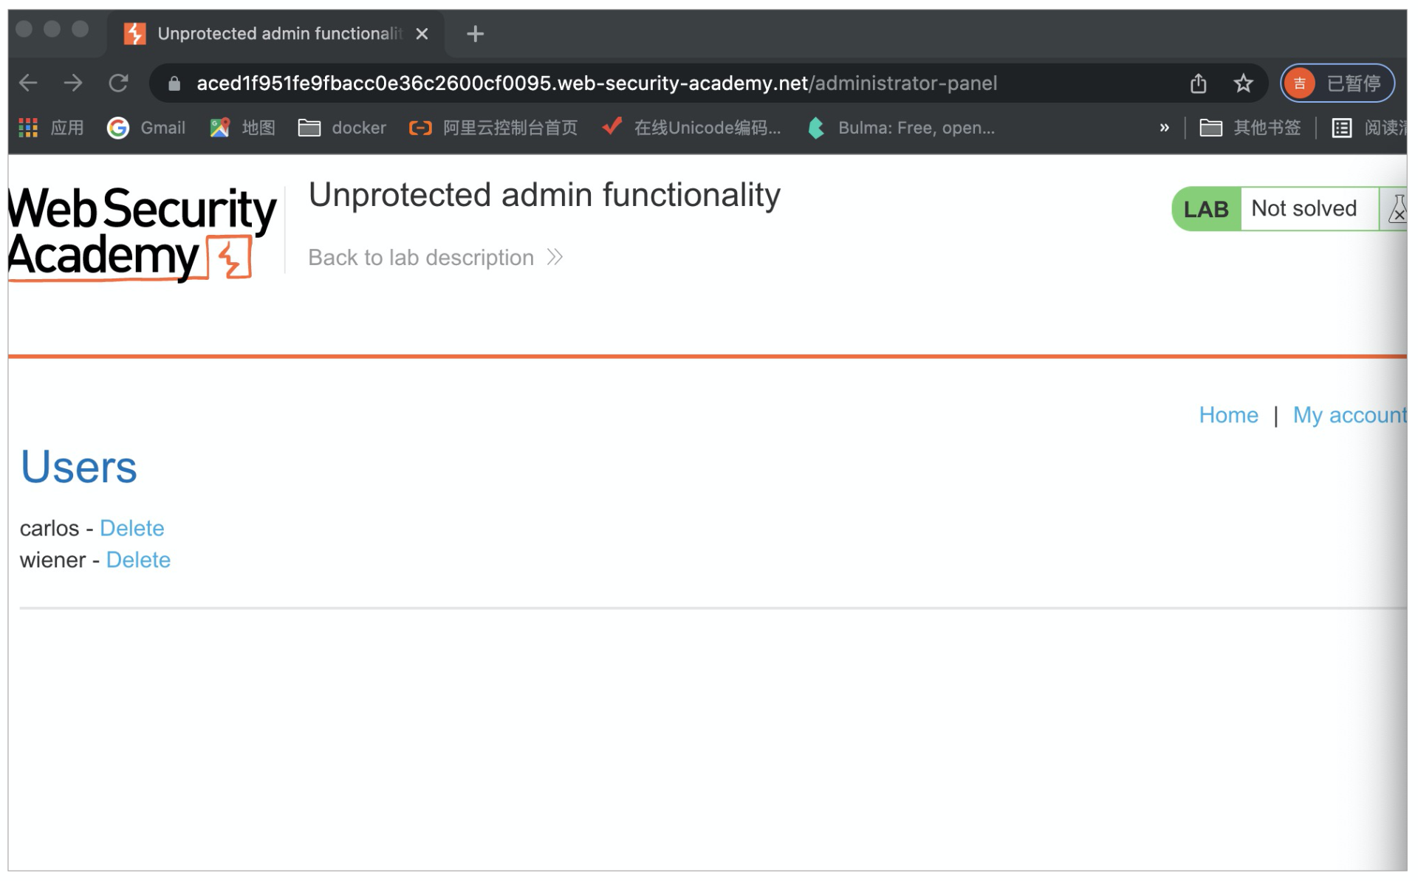Click the browser forward arrow
The image size is (1418, 881).
click(73, 83)
